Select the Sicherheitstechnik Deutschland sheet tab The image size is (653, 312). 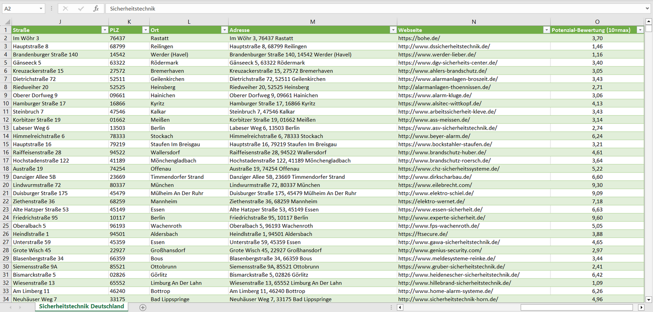[81, 307]
